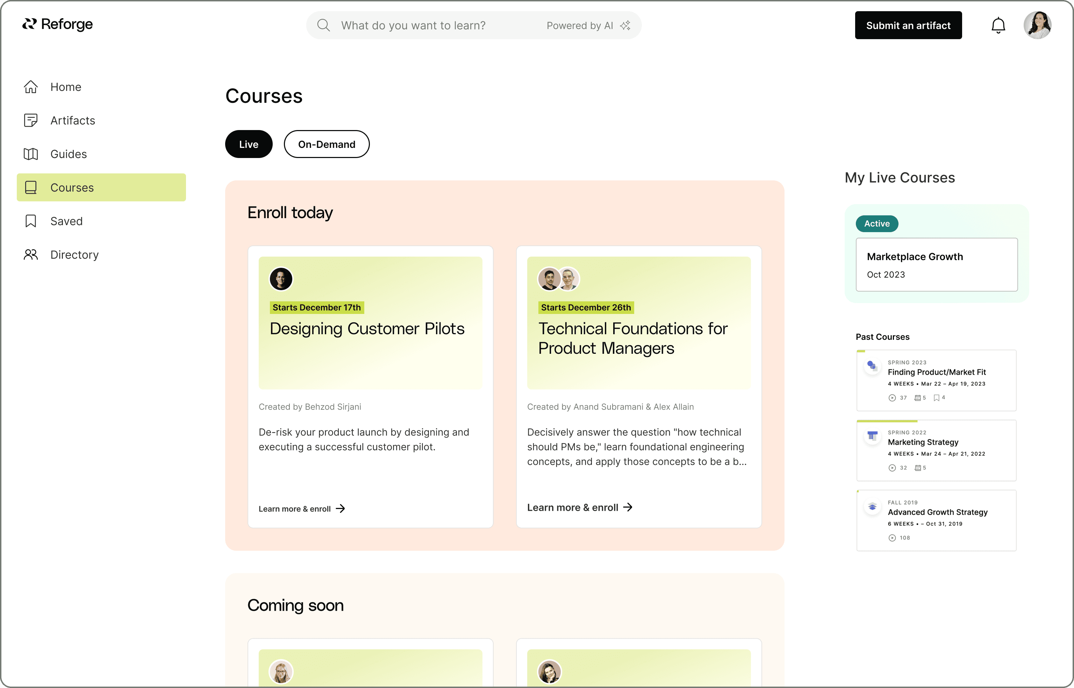Open the Marketplace Growth course card
Screen dimensions: 1074x688
click(x=936, y=265)
